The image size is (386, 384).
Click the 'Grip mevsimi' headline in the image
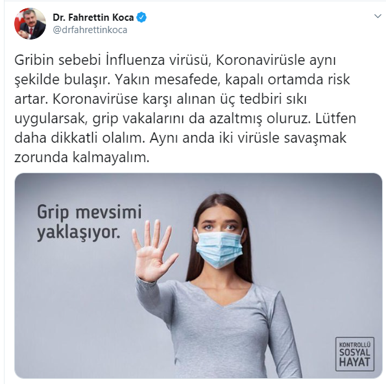coord(90,212)
